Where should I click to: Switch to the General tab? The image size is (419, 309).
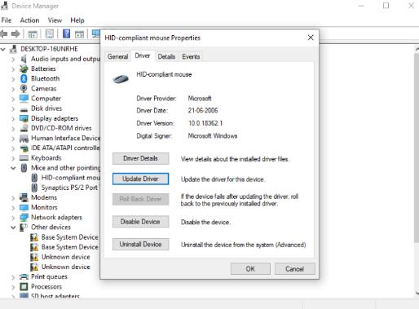click(x=117, y=56)
